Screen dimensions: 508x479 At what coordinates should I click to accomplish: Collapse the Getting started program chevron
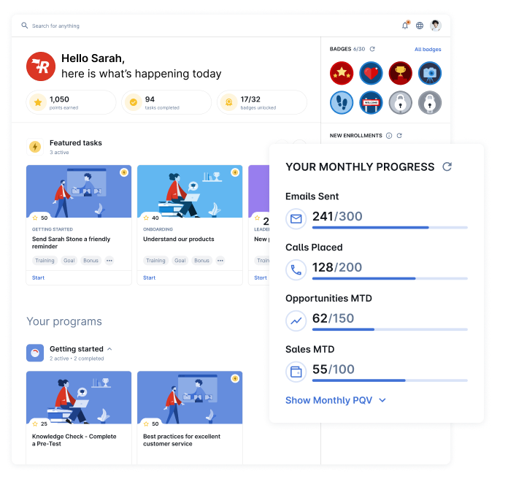pyautogui.click(x=109, y=349)
